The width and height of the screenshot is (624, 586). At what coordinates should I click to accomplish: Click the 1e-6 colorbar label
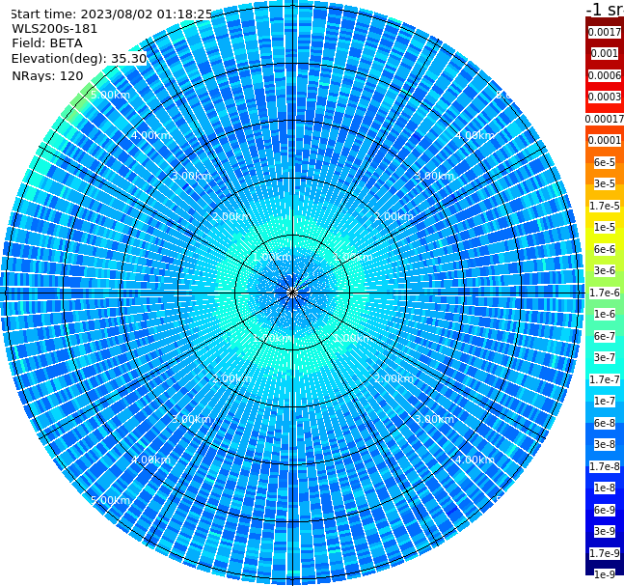pyautogui.click(x=605, y=314)
